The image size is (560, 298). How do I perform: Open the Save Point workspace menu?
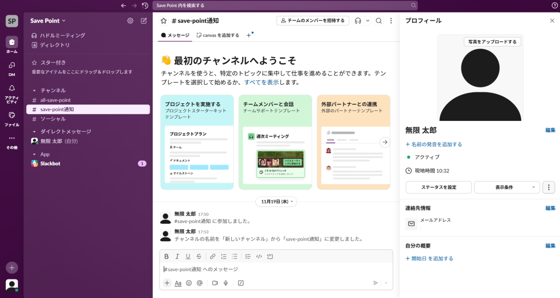[x=48, y=21]
